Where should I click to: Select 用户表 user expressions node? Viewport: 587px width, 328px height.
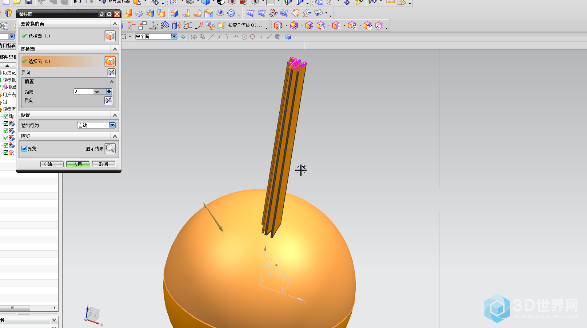[9, 94]
